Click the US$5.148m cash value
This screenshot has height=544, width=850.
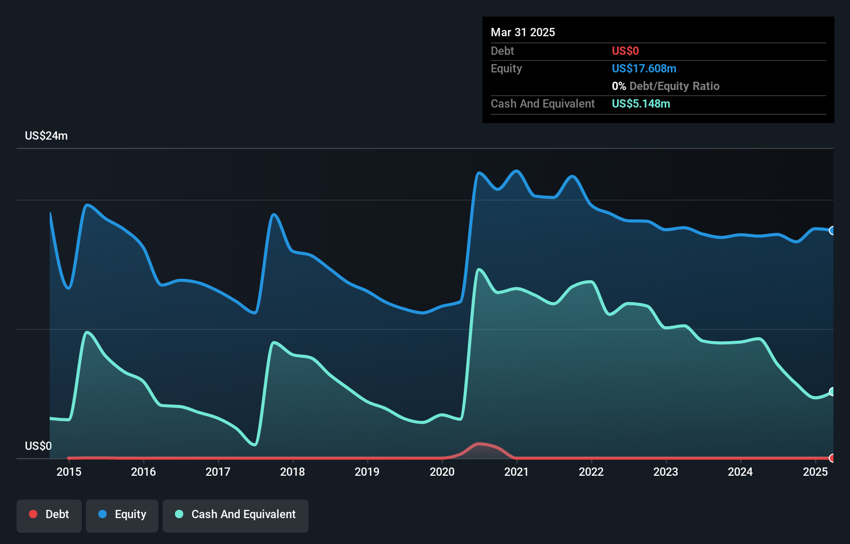pos(641,103)
